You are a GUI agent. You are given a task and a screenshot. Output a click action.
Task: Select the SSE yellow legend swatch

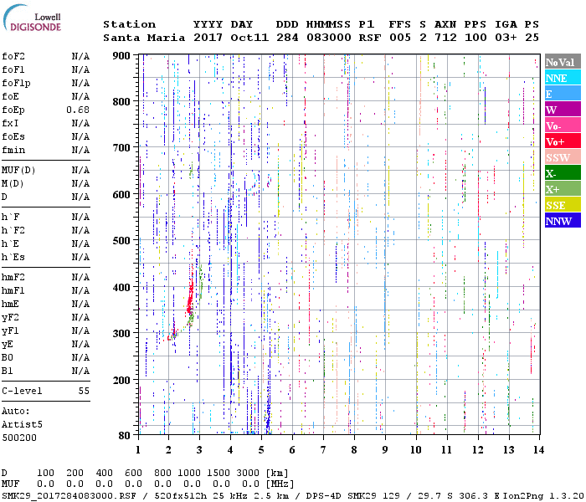click(563, 205)
